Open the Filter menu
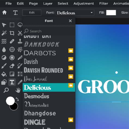This screenshot has height=129, width=129. pos(104,4)
